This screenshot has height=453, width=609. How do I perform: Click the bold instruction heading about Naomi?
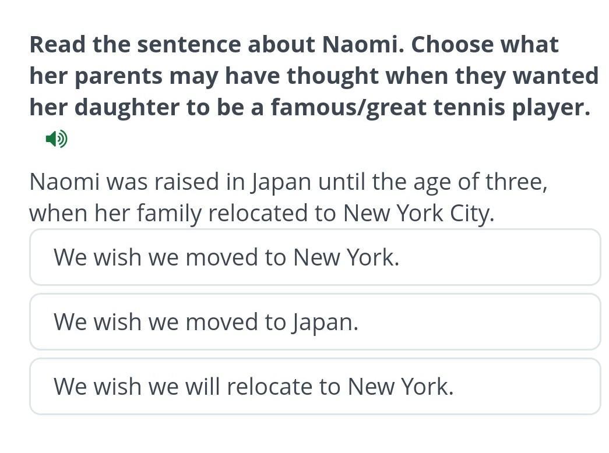pyautogui.click(x=314, y=76)
